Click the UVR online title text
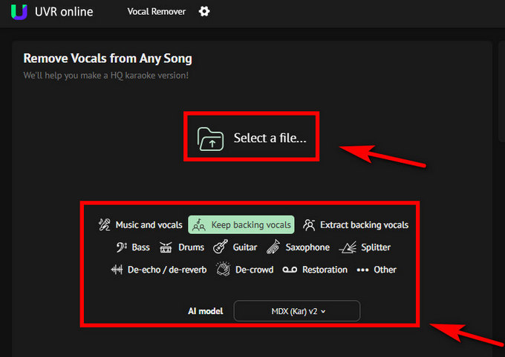The width and height of the screenshot is (505, 357). [x=64, y=12]
